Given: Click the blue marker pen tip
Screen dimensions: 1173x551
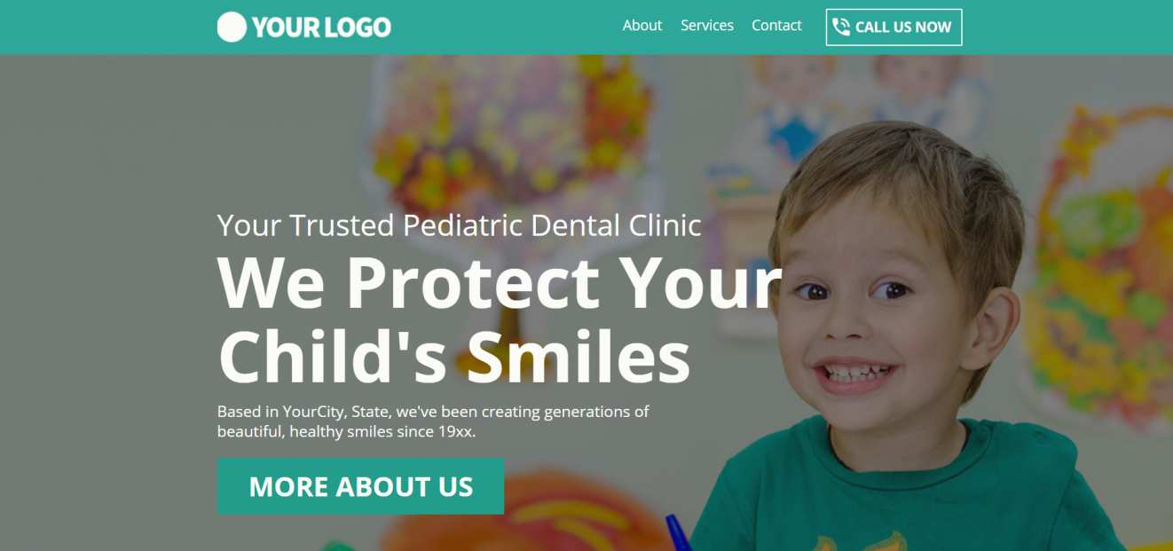Looking at the screenshot, I should point(678,532).
